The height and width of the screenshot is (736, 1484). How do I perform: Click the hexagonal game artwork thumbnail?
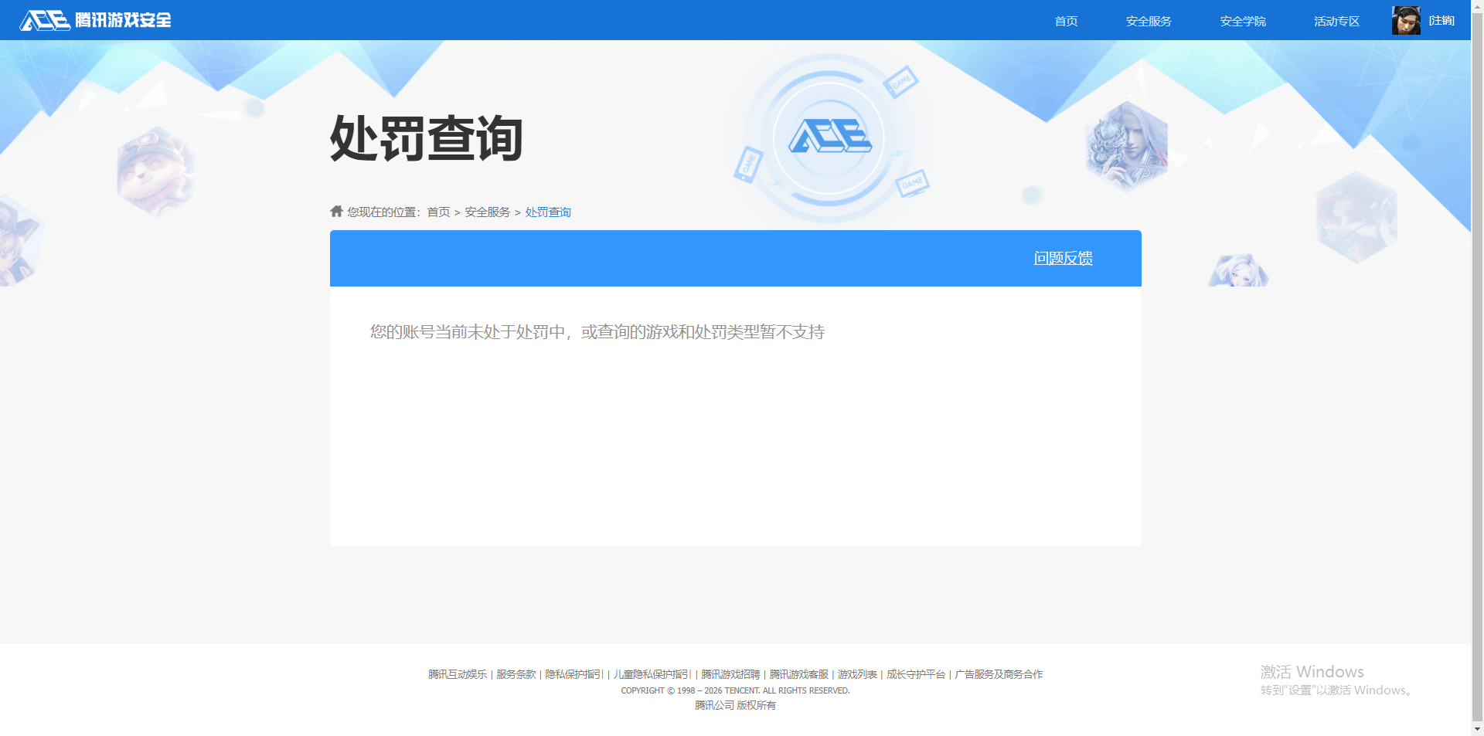[x=1357, y=218]
